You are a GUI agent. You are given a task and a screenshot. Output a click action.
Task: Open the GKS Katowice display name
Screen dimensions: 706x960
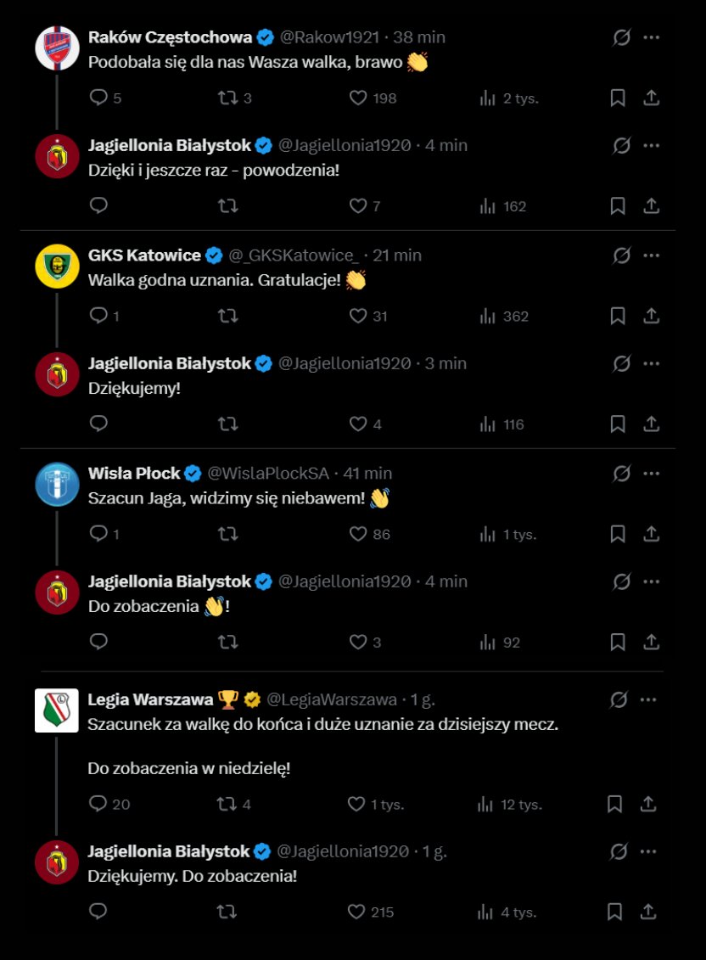[144, 255]
